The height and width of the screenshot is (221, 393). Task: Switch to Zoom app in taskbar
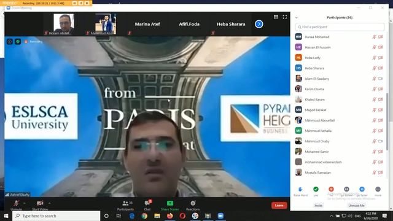(220, 215)
